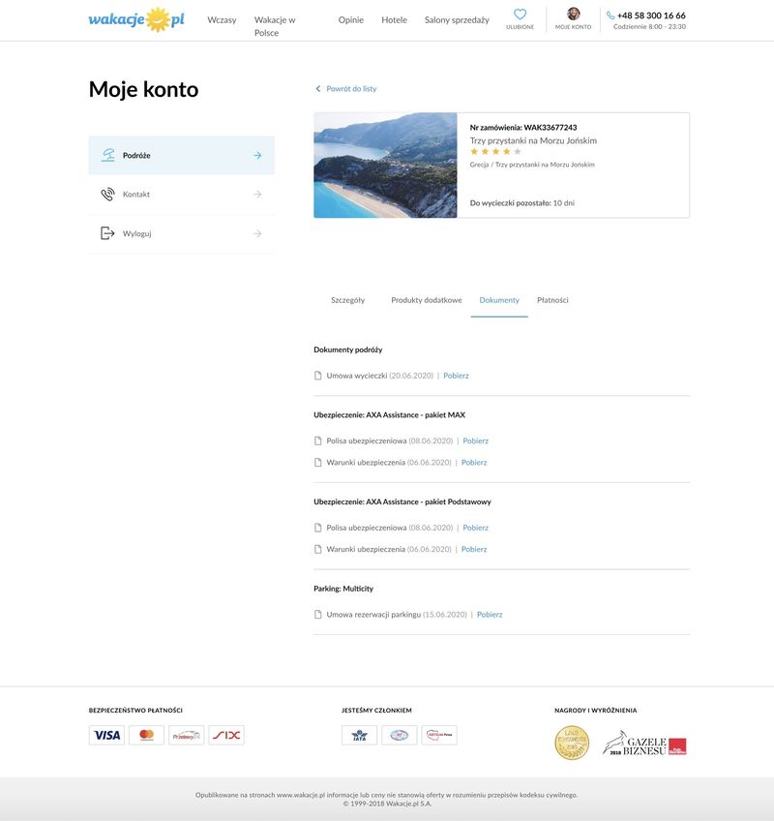Click the Visa payment logo
The width and height of the screenshot is (774, 821).
106,735
